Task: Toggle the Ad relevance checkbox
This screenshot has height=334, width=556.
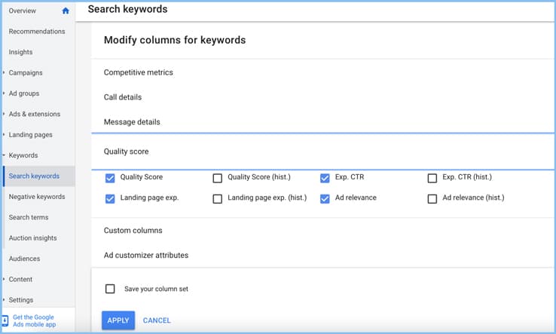Action: (325, 199)
